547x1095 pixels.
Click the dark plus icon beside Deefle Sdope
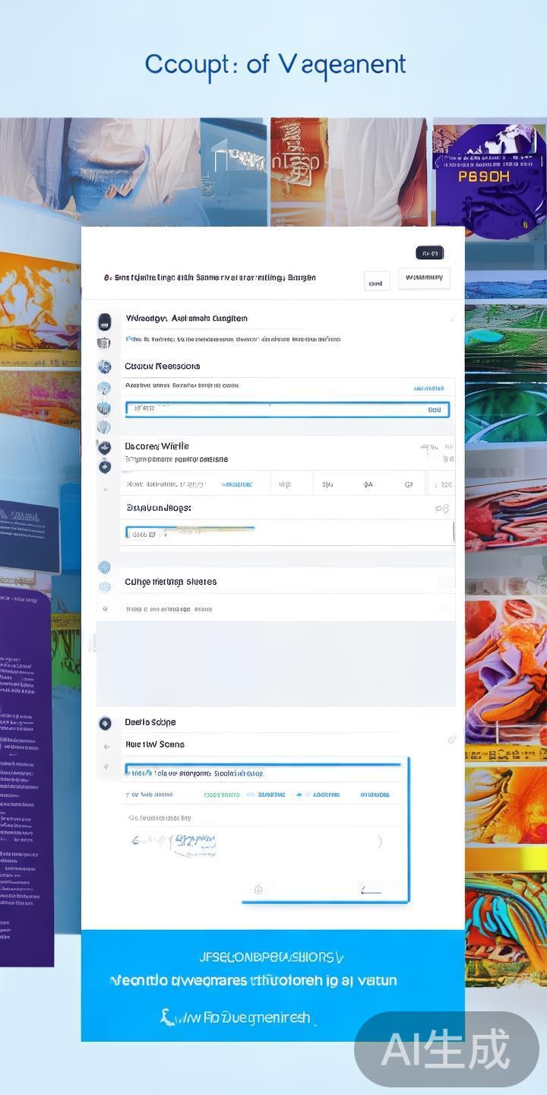[x=105, y=723]
